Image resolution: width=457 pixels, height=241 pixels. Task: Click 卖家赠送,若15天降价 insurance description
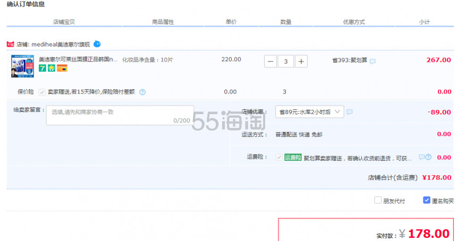point(91,92)
